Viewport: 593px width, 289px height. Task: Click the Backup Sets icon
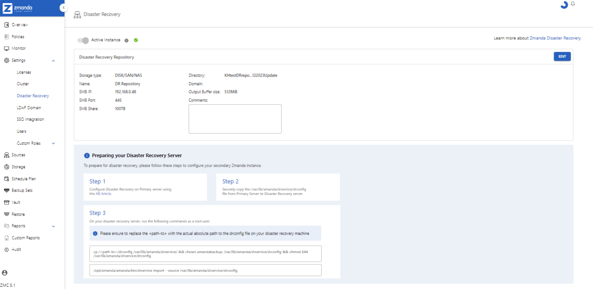pyautogui.click(x=7, y=191)
